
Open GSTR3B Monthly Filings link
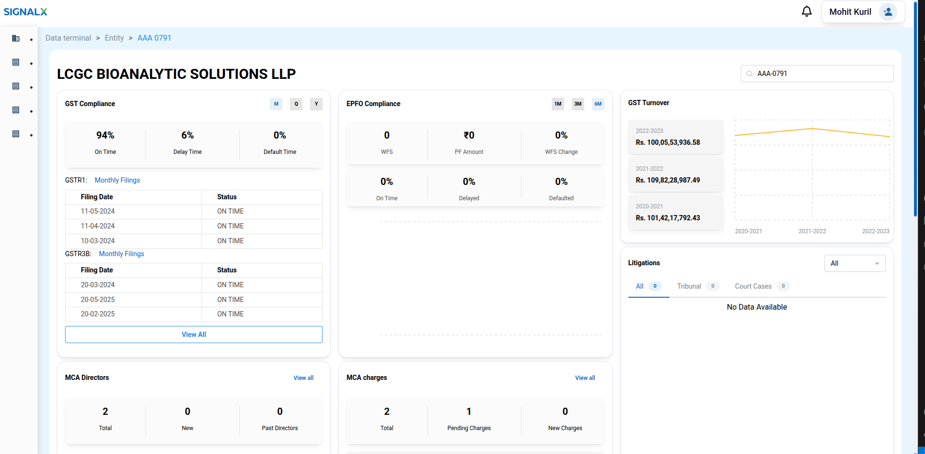122,254
